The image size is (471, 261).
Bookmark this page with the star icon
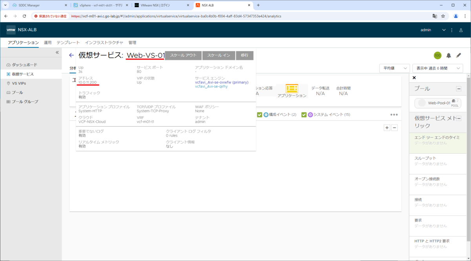click(443, 16)
